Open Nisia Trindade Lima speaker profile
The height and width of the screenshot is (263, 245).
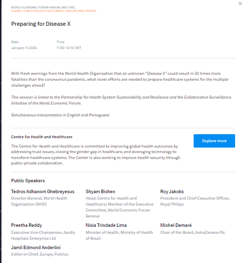(106, 225)
